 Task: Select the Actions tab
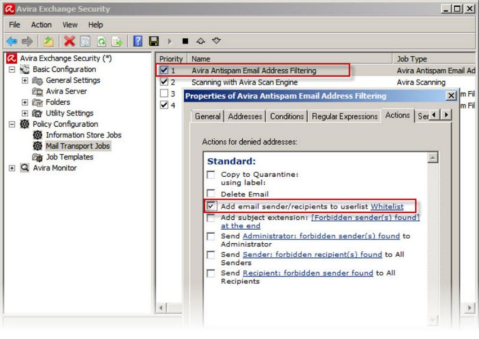pos(397,115)
